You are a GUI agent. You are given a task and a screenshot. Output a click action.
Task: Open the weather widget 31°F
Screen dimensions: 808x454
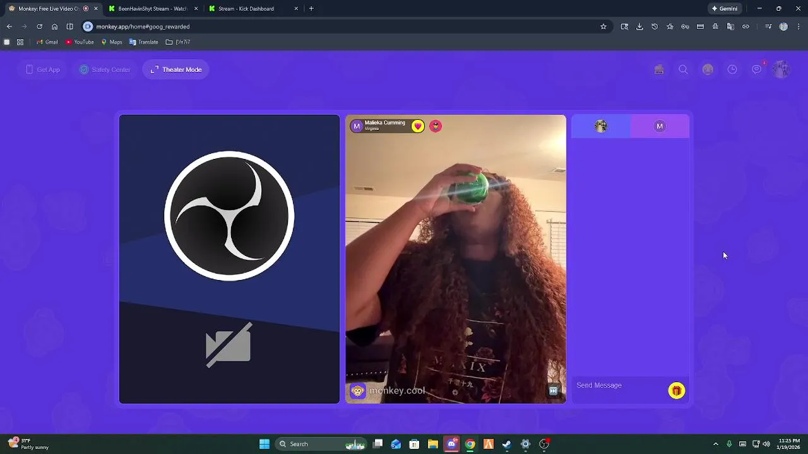tap(28, 444)
